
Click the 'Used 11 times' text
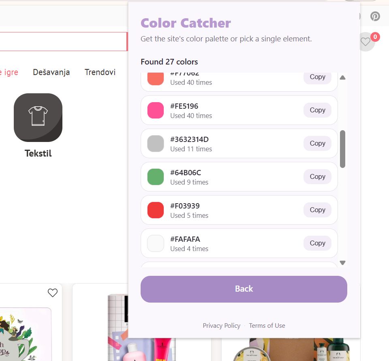pos(191,149)
